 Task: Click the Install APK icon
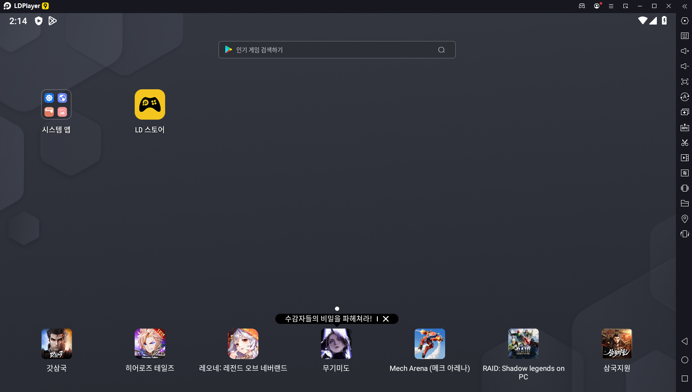[684, 127]
